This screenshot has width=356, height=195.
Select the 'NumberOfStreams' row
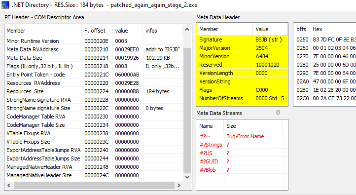click(242, 98)
